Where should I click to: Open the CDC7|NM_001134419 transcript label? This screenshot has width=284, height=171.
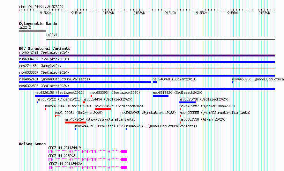[65, 148]
